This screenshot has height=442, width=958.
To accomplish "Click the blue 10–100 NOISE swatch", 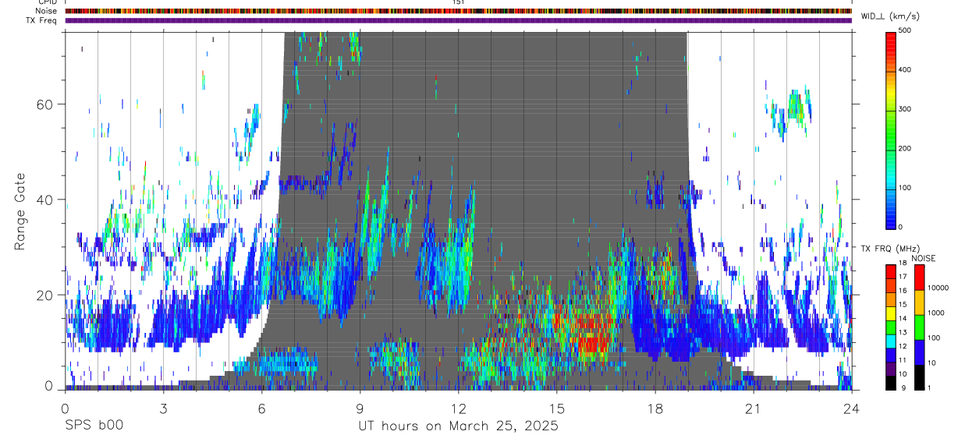I will pyautogui.click(x=918, y=352).
